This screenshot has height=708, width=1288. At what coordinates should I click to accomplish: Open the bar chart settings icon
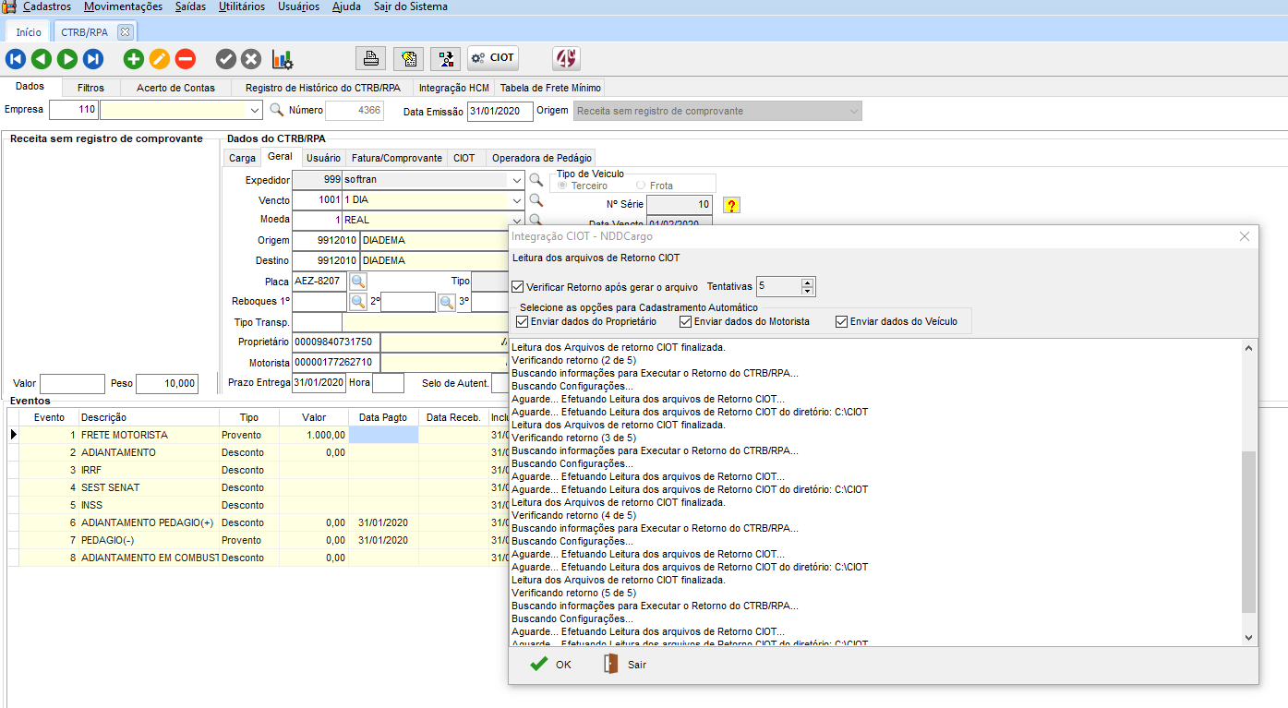pyautogui.click(x=282, y=59)
